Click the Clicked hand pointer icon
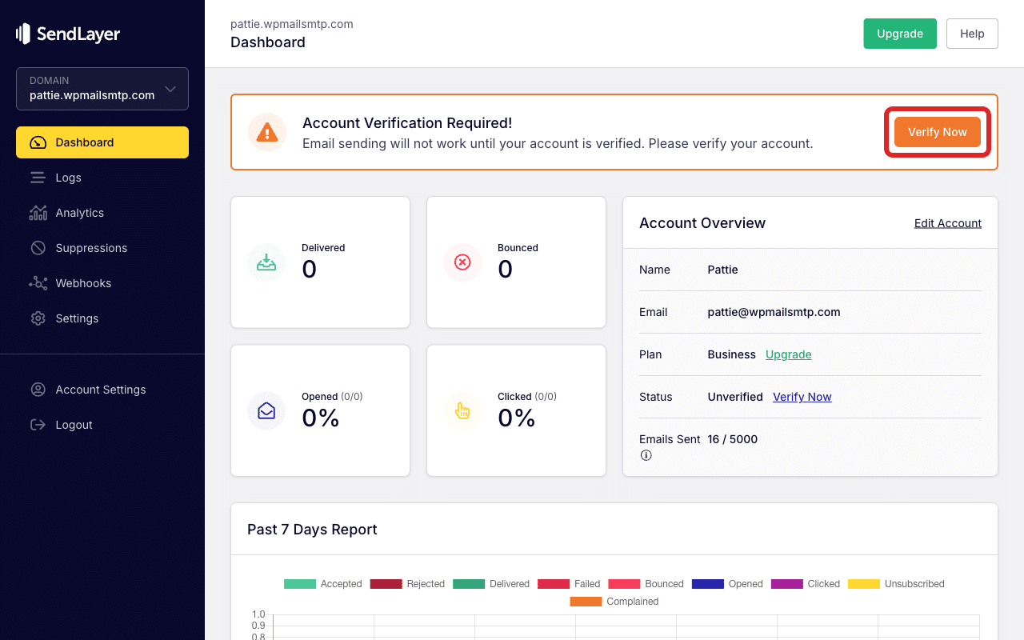 tap(462, 411)
